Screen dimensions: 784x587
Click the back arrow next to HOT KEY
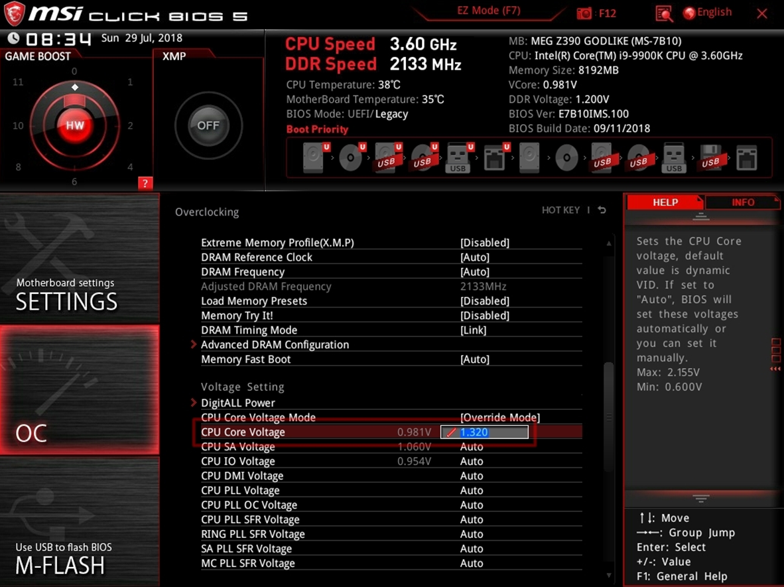tap(602, 210)
